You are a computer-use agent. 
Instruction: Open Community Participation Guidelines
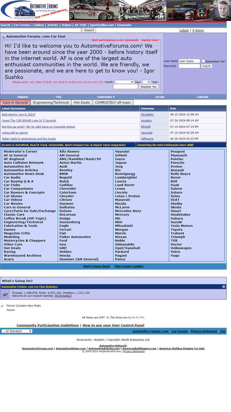click(x=48, y=325)
